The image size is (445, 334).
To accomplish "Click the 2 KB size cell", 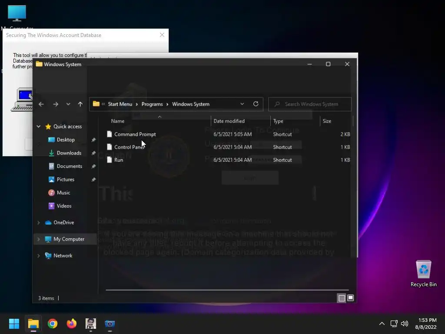I will [x=345, y=134].
